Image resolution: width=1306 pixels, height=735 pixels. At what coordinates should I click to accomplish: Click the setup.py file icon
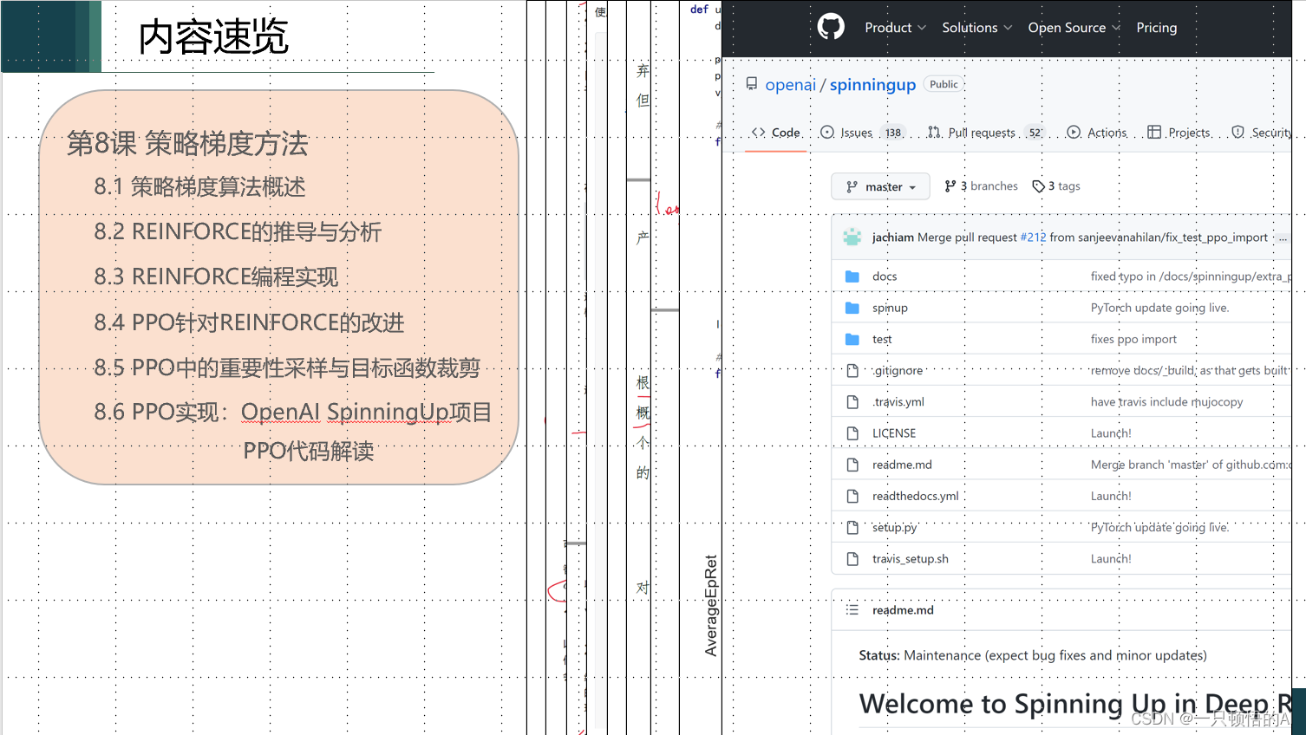click(x=852, y=527)
